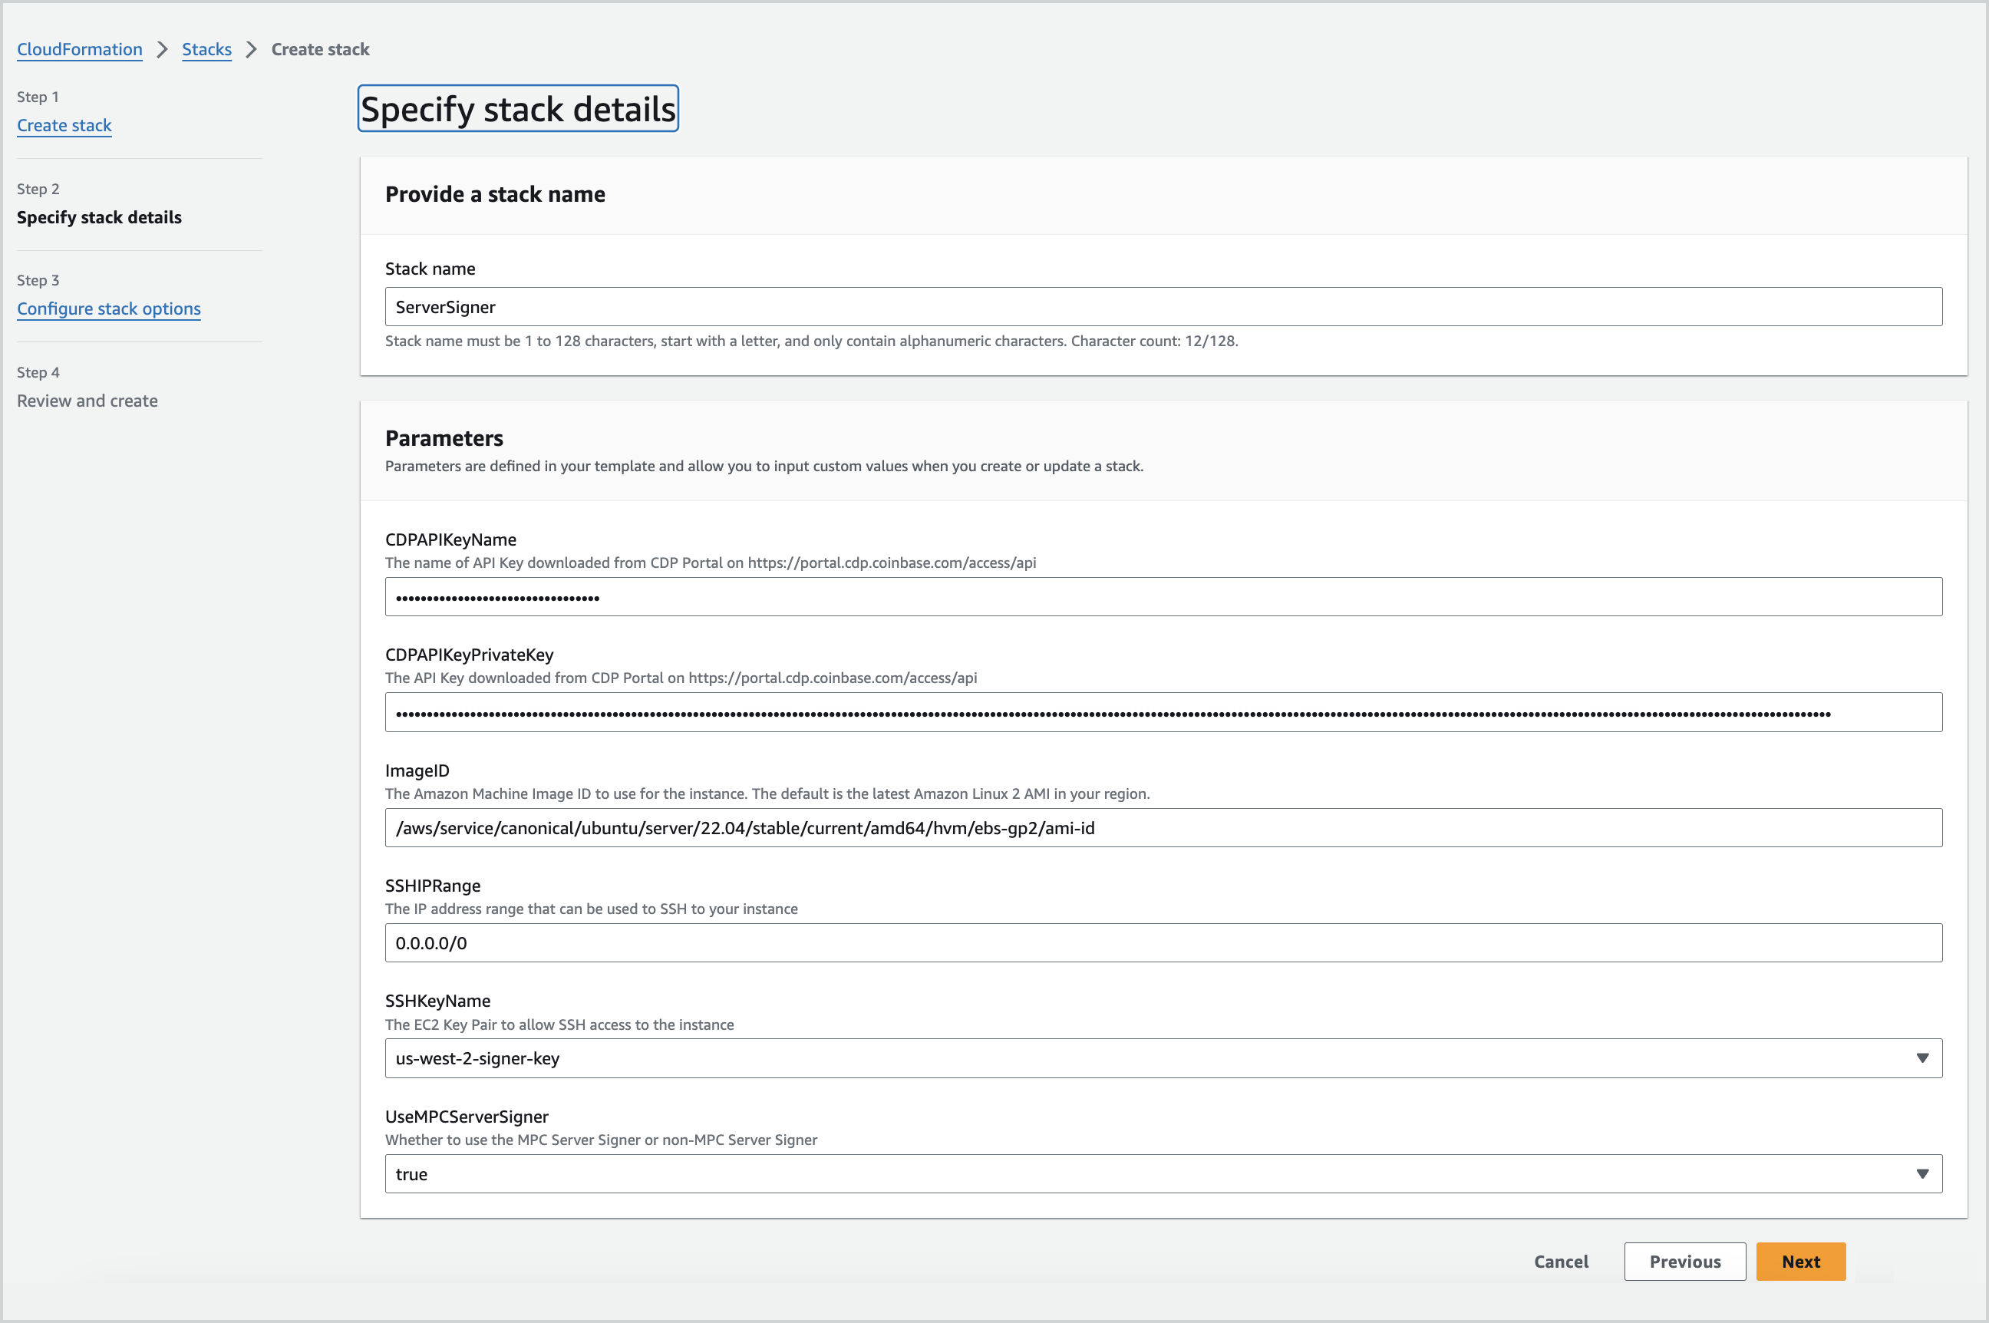Click the Previous button
The height and width of the screenshot is (1323, 1989).
point(1684,1261)
